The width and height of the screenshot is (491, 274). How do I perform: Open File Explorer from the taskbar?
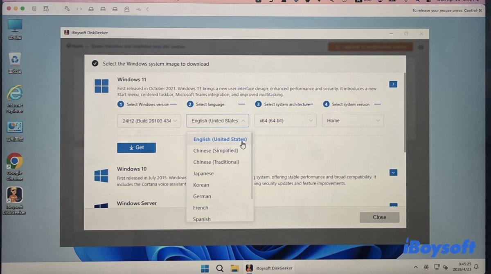click(234, 268)
